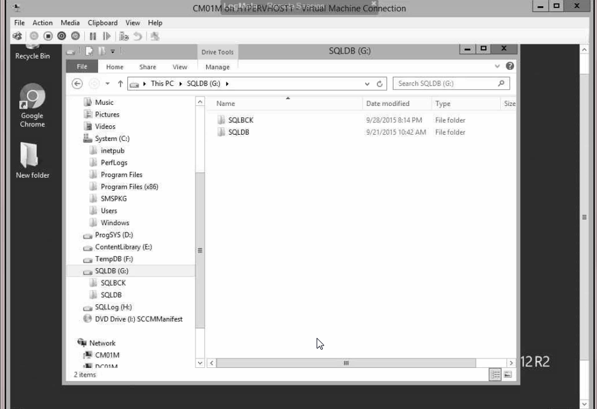The width and height of the screenshot is (597, 409).
Task: Open address bar previous locations dropdown
Action: (x=367, y=84)
